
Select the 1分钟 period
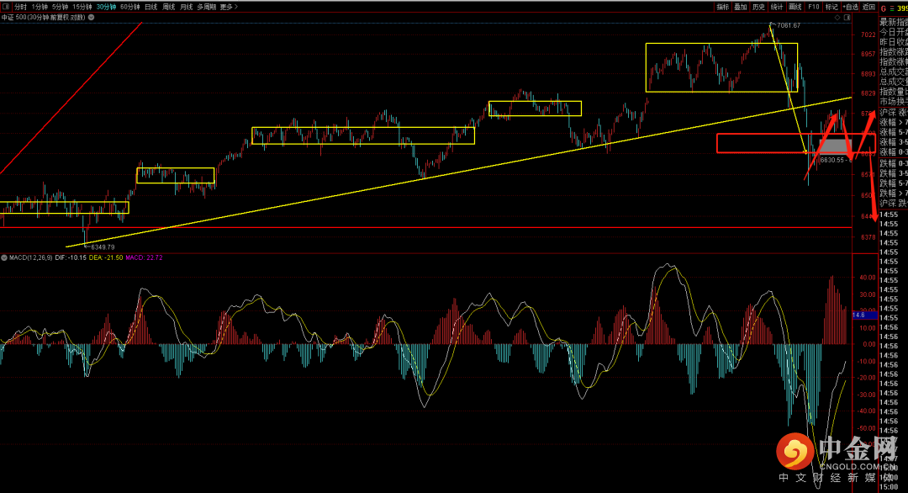click(x=40, y=7)
